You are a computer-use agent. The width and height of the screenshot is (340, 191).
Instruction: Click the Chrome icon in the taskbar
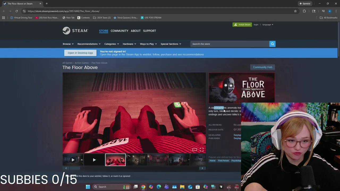coord(143,187)
